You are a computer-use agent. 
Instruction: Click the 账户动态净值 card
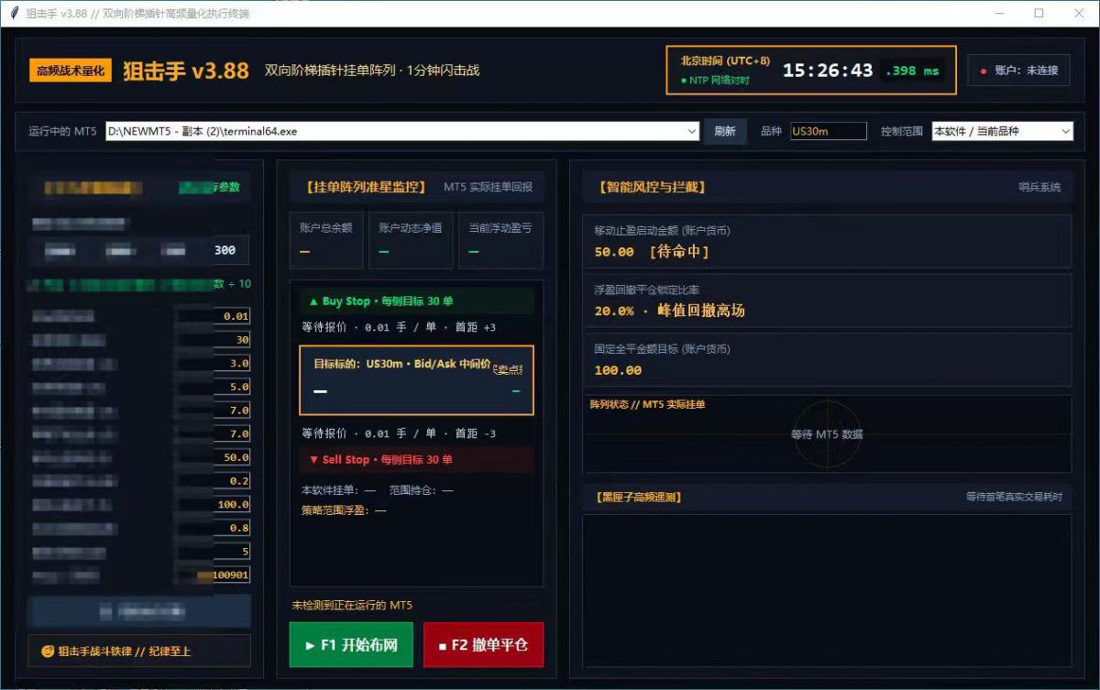[411, 241]
